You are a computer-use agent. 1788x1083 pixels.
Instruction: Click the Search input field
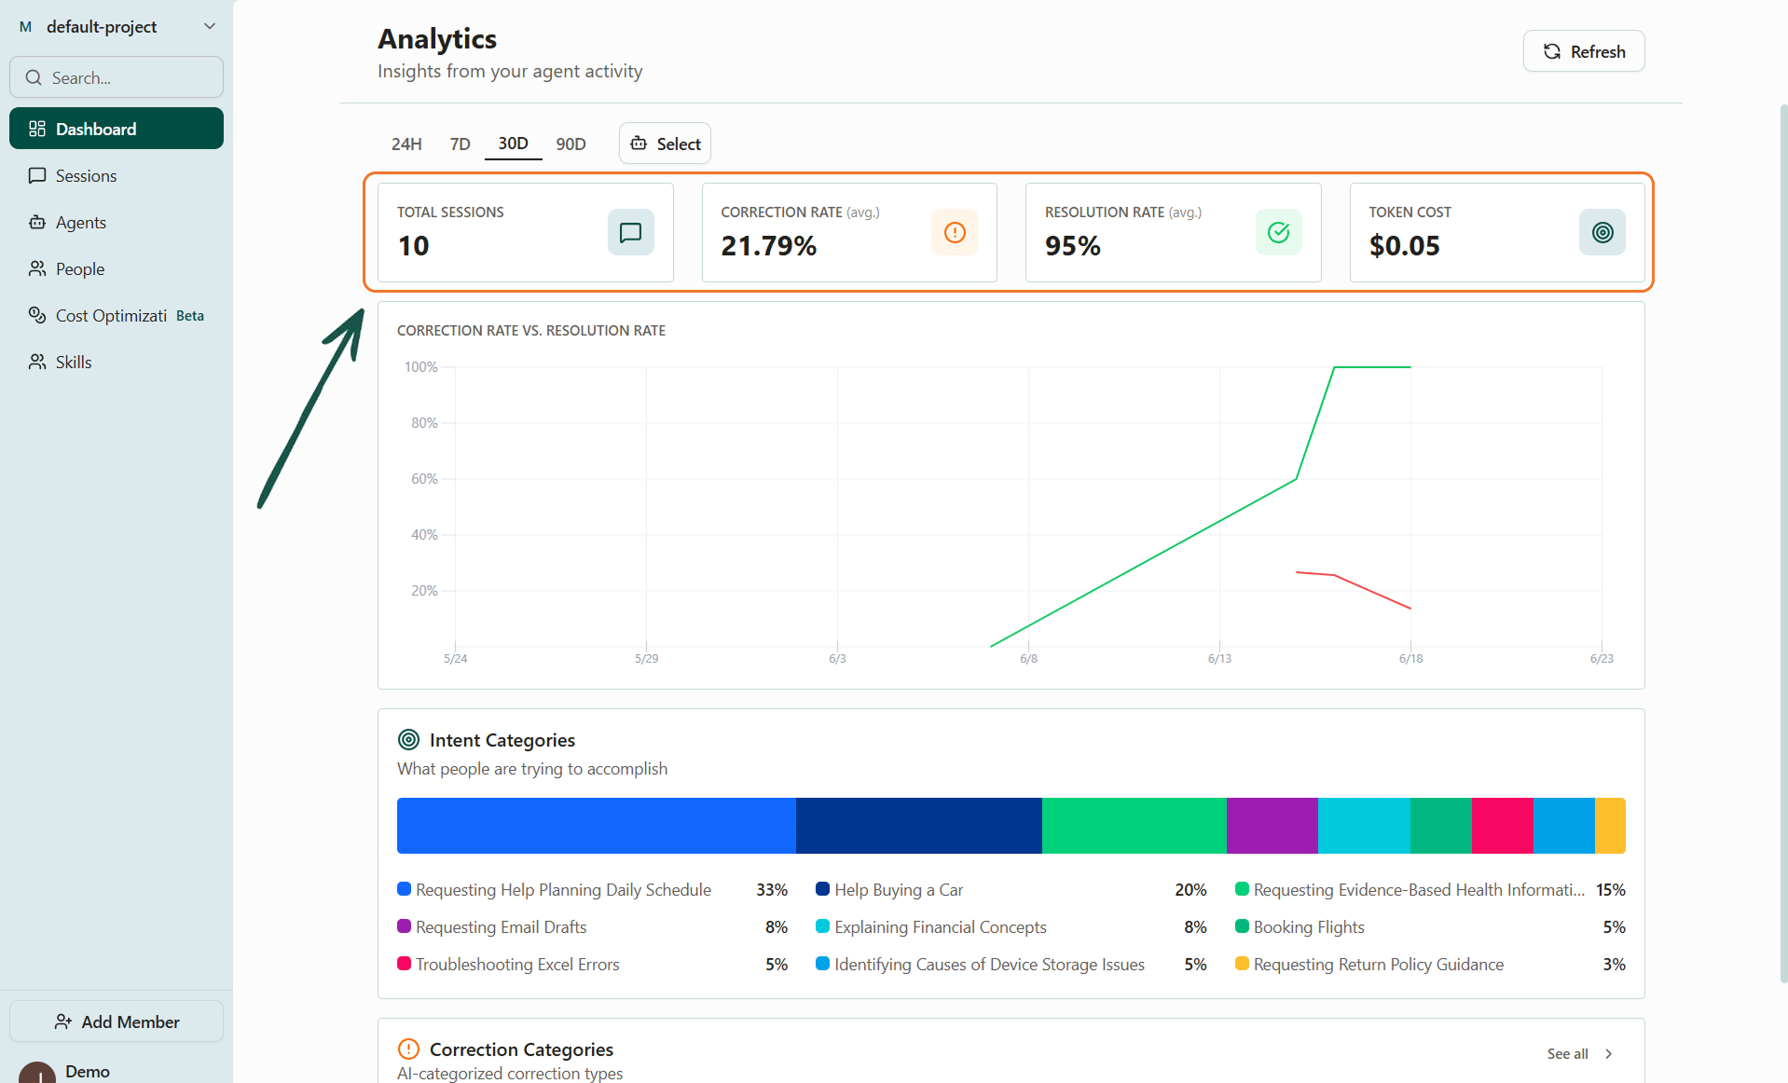(x=117, y=77)
